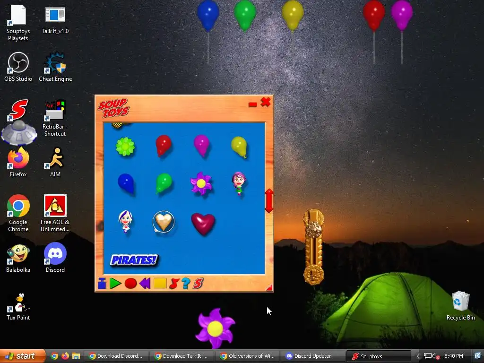Click the 5:40 PM clock
The height and width of the screenshot is (363, 484).
[453, 356]
